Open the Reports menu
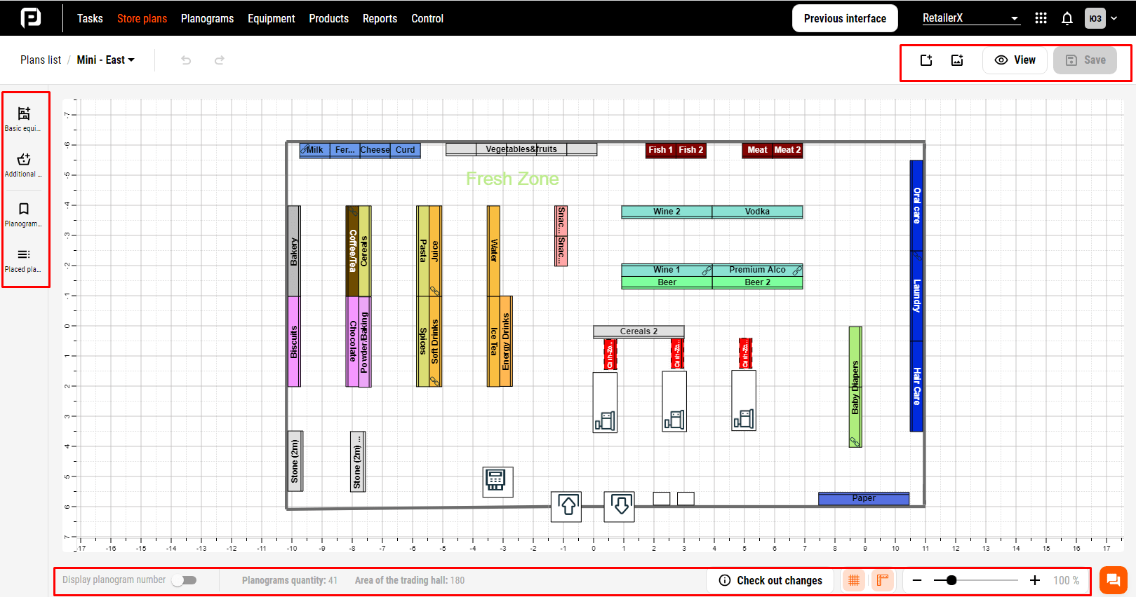 (380, 19)
